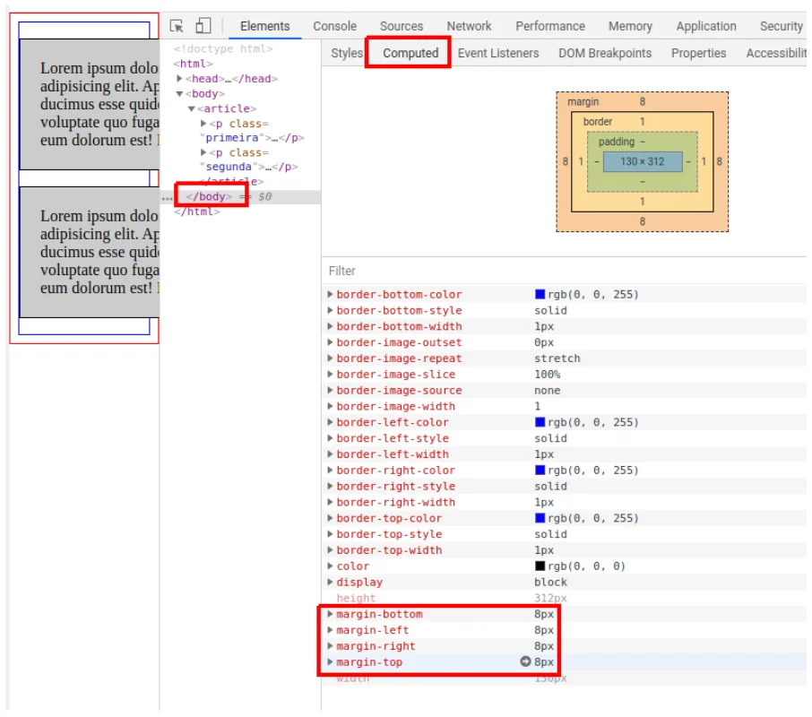Screen dimensions: 812x717
Task: Open the Sources tab
Action: click(x=402, y=26)
